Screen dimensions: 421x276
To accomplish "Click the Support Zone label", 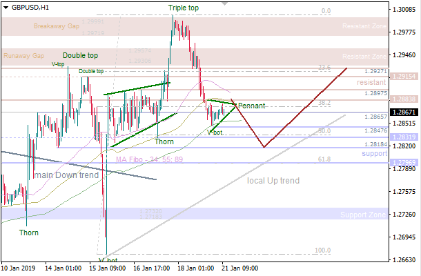I will coord(363,215).
